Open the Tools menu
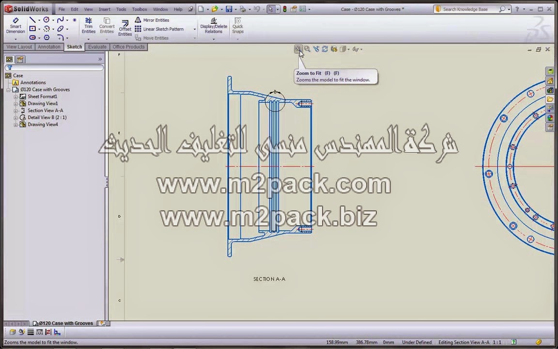Image resolution: width=558 pixels, height=349 pixels. (x=121, y=9)
